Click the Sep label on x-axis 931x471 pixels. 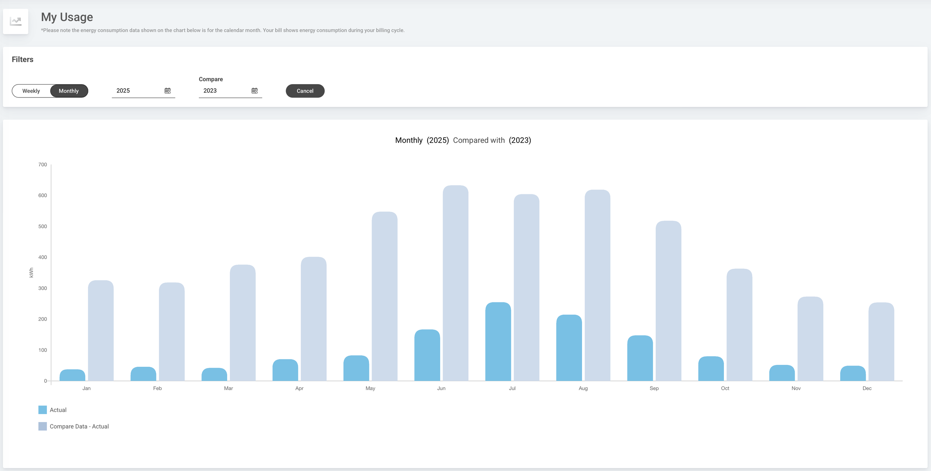tap(654, 388)
